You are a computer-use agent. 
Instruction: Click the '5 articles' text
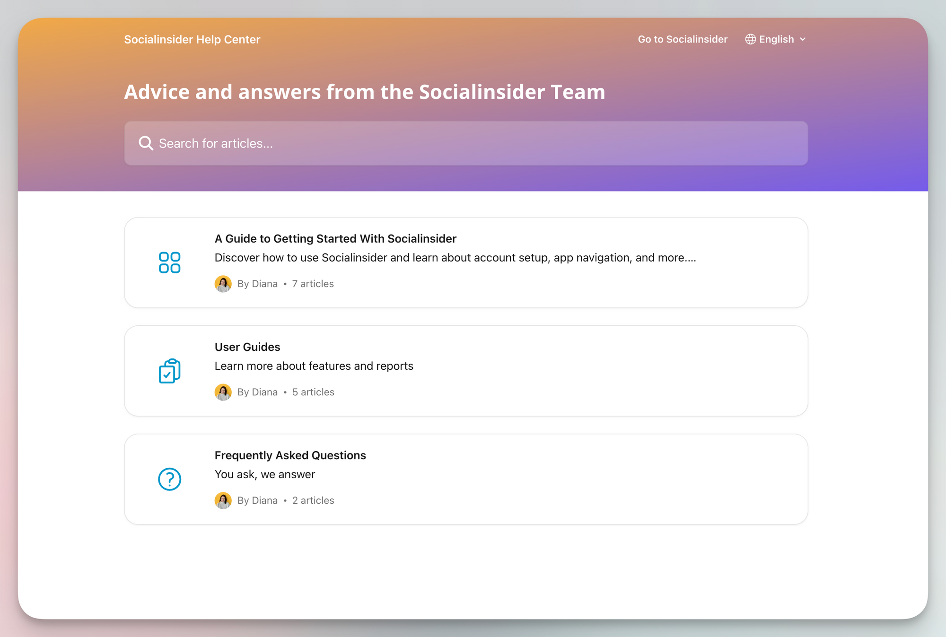click(313, 392)
